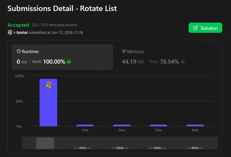
Task: Switch to the Memory stats tab
Action: pyautogui.click(x=167, y=57)
